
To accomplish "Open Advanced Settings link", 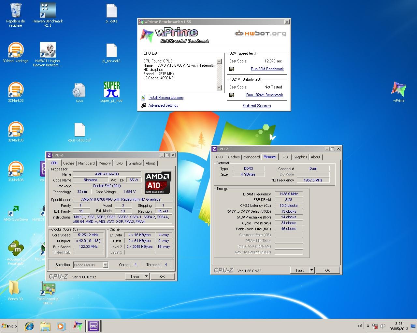I will [163, 105].
